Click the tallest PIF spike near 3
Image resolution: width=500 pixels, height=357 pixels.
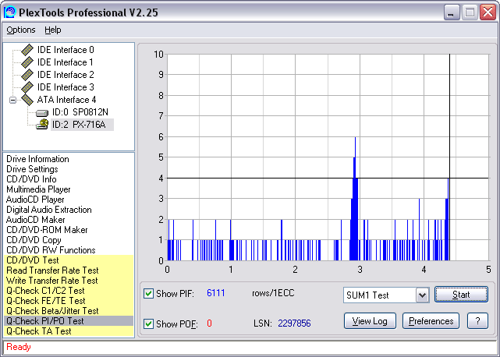355,198
